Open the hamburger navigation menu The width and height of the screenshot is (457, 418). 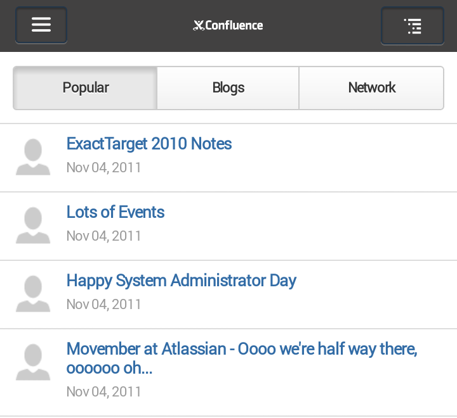point(41,25)
